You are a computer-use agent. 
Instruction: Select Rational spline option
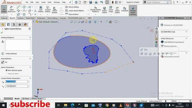[x=7, y=74]
